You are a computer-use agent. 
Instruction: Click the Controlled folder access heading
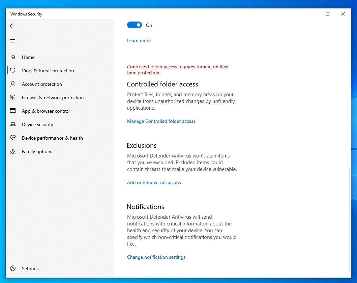pos(162,84)
